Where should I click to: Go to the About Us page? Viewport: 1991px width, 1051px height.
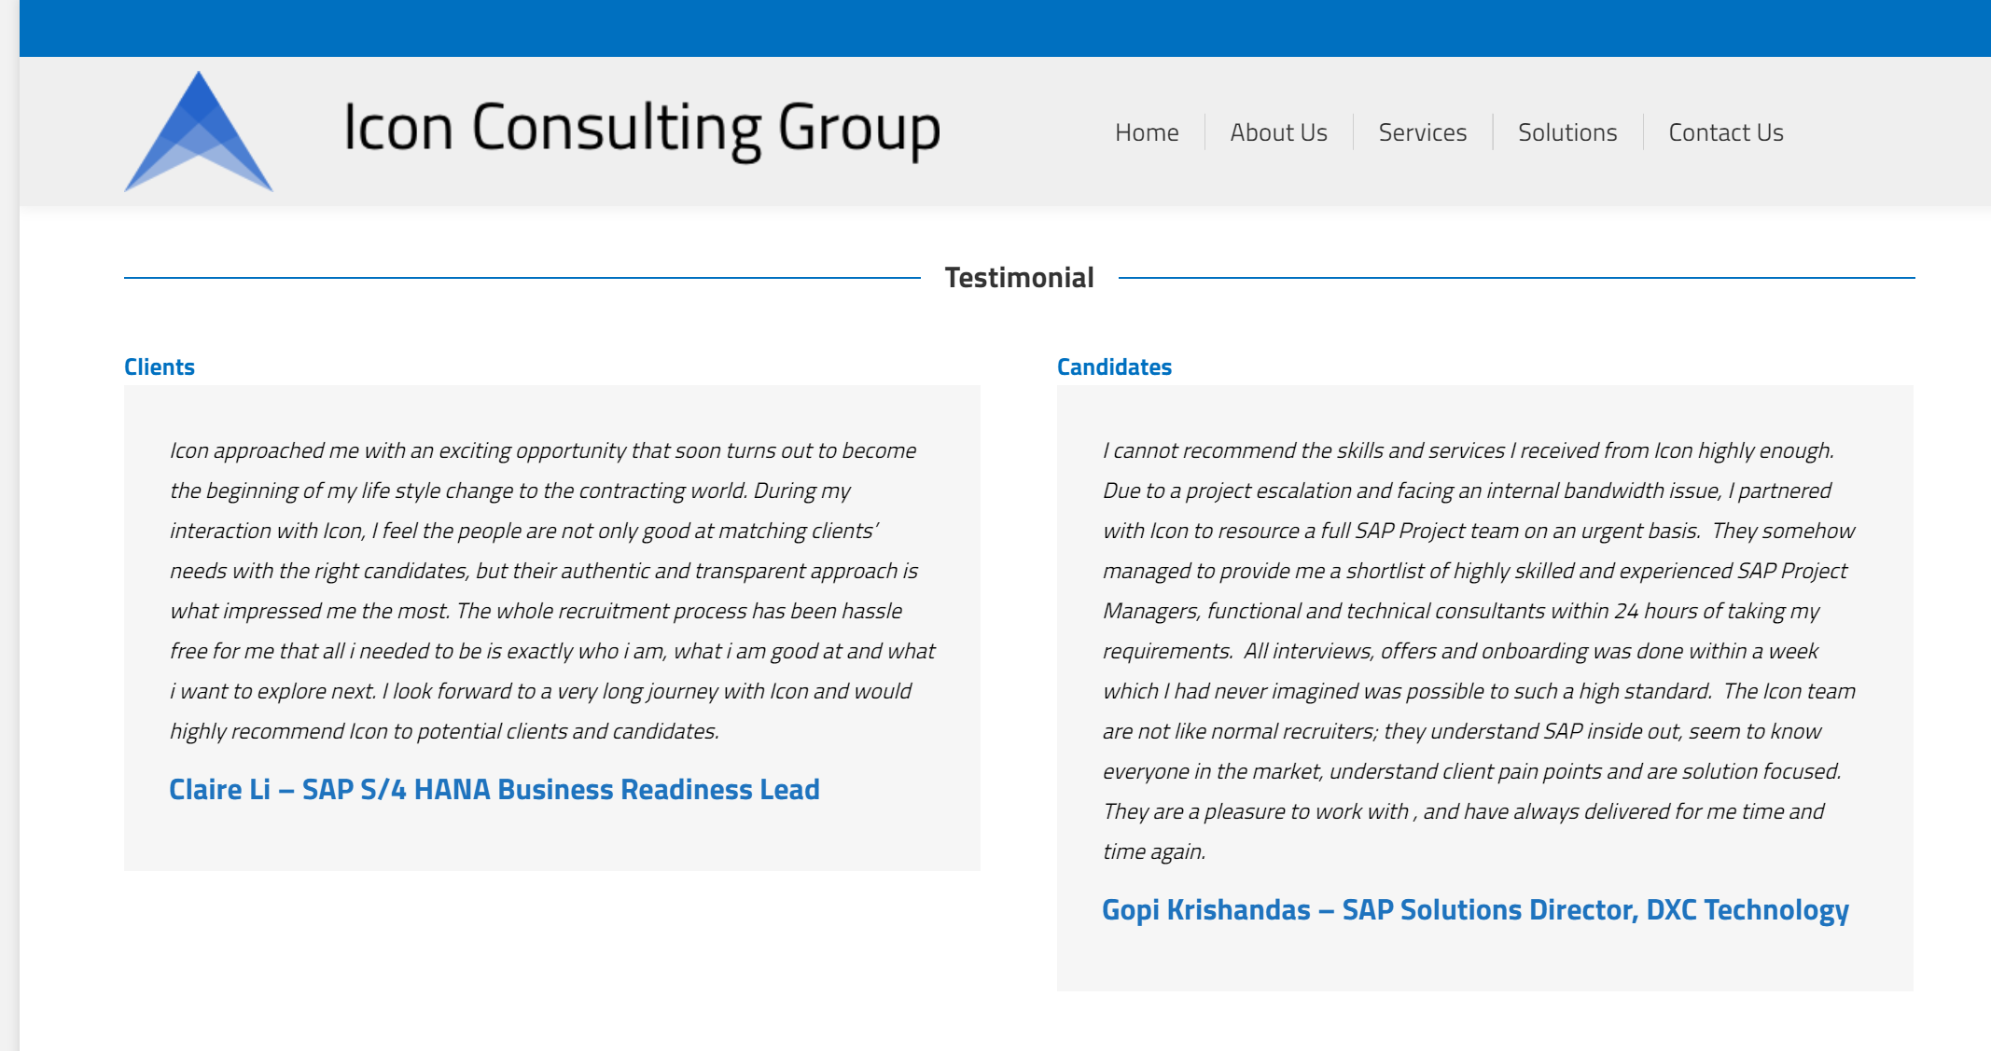click(x=1278, y=132)
